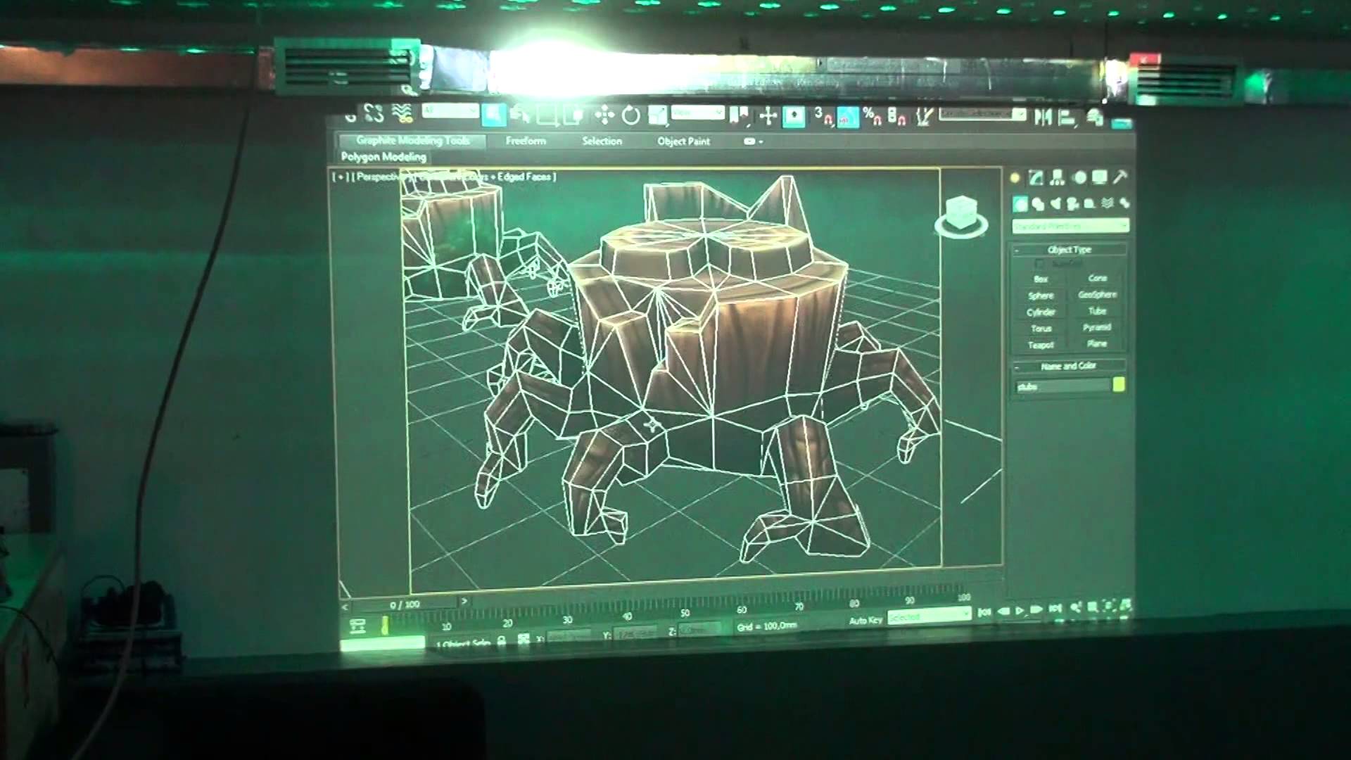
Task: Click Select and Manipulate icon
Action: point(768,115)
